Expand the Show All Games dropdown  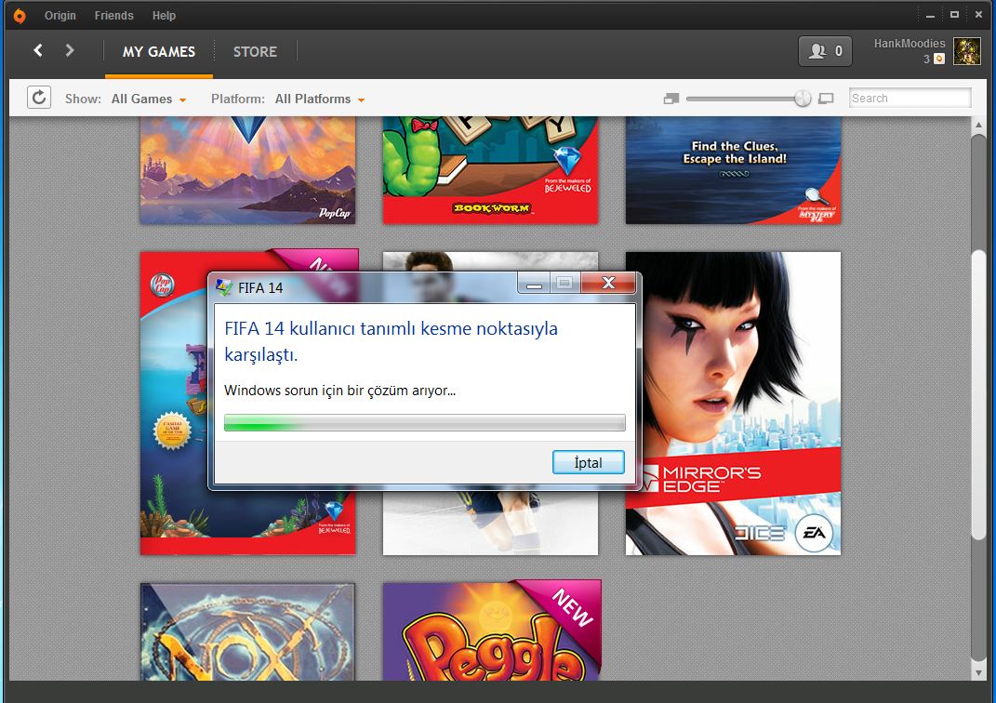click(148, 99)
